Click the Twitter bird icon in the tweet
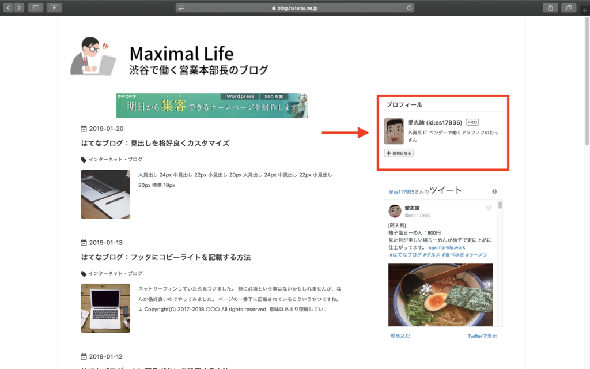This screenshot has width=590, height=369. [x=489, y=208]
